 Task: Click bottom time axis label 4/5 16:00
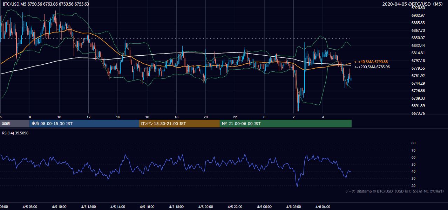coord(147,207)
